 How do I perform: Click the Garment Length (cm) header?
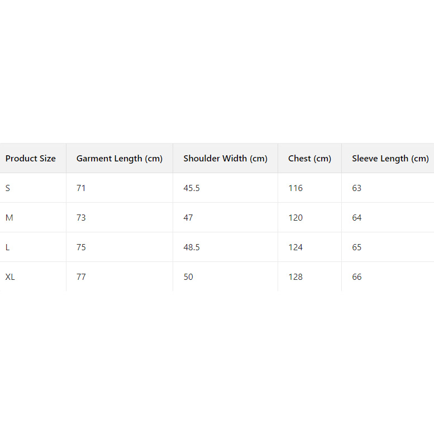coord(120,159)
